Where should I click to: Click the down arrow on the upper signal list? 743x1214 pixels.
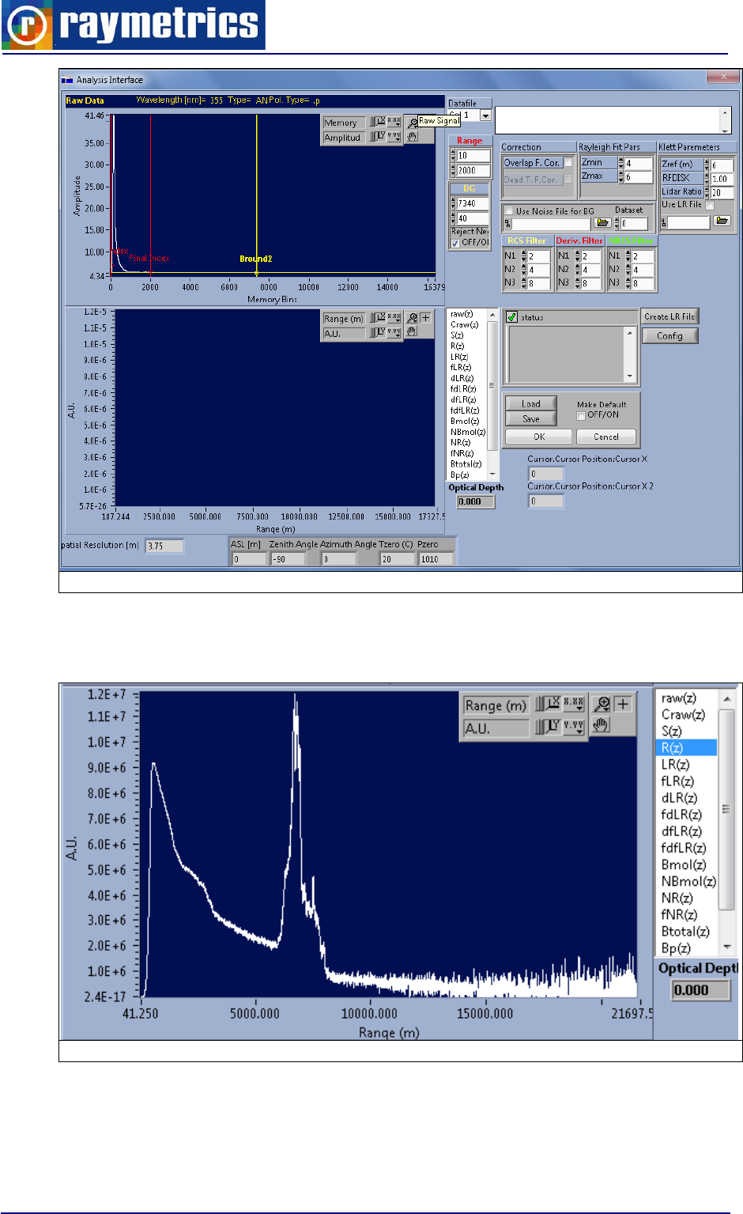tap(492, 475)
